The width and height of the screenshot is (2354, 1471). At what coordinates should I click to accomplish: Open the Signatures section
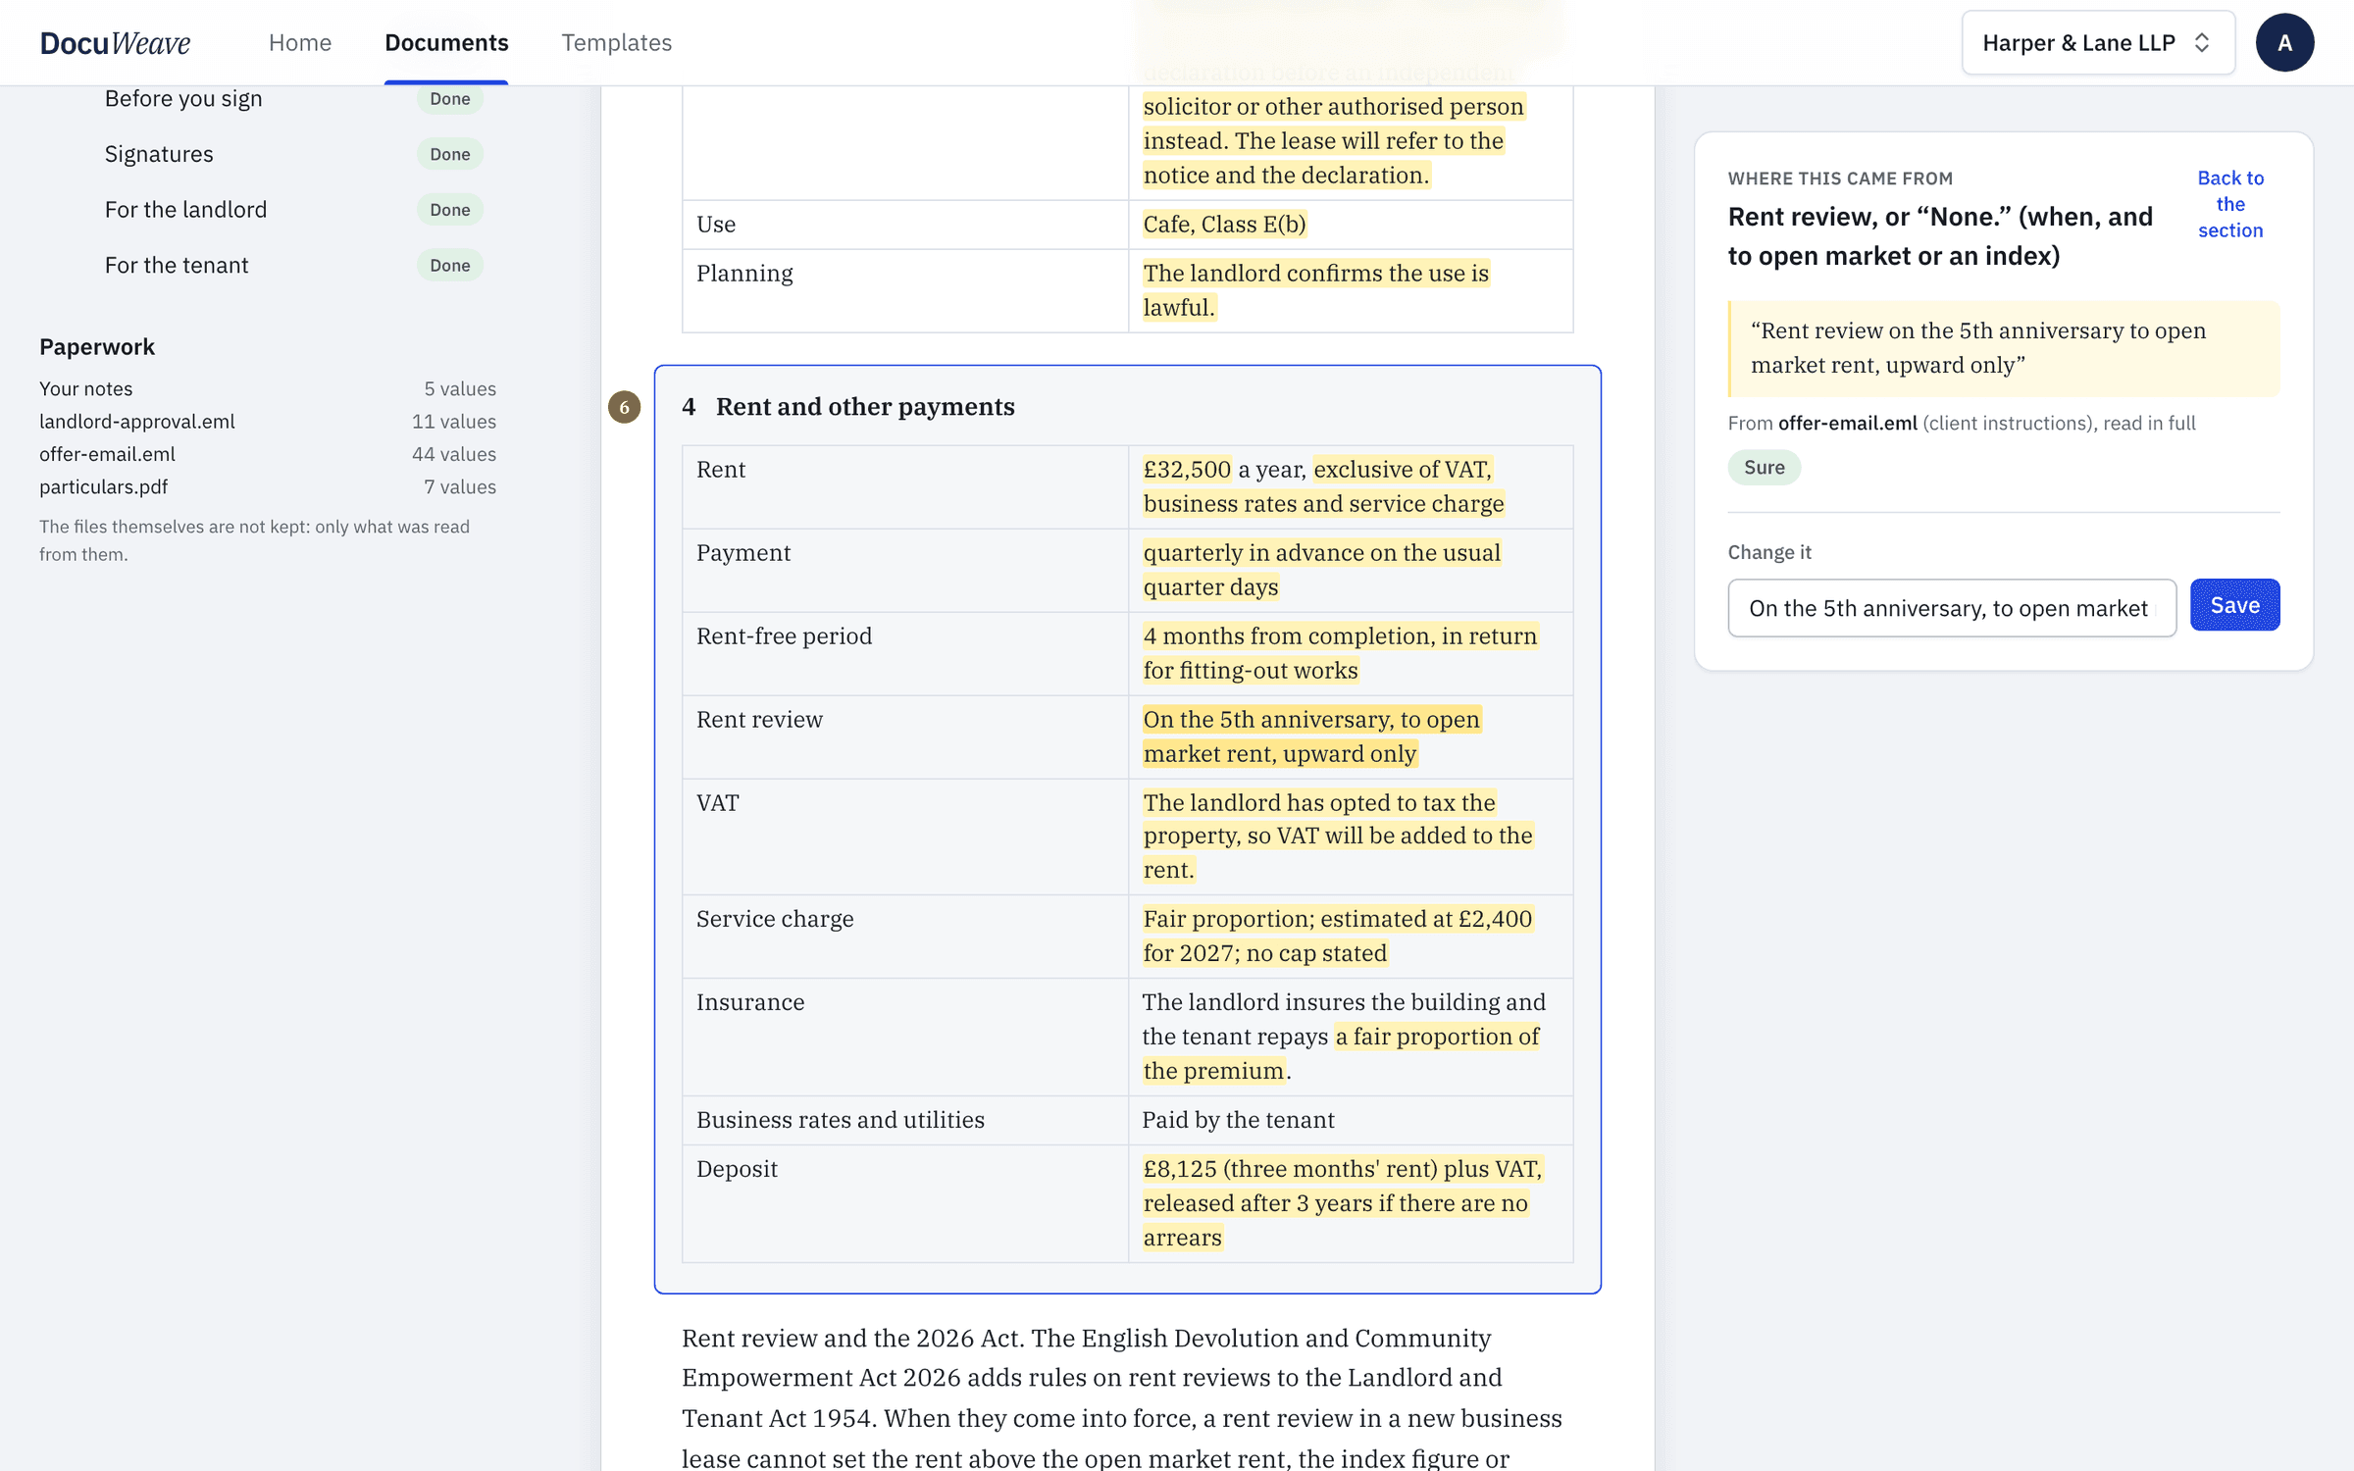159,154
